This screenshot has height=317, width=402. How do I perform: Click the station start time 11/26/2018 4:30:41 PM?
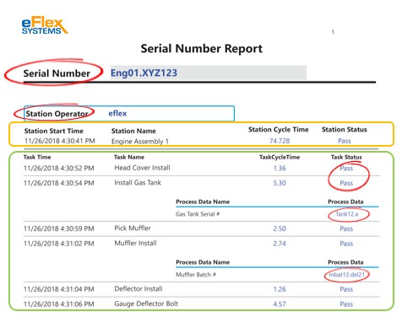pos(60,141)
